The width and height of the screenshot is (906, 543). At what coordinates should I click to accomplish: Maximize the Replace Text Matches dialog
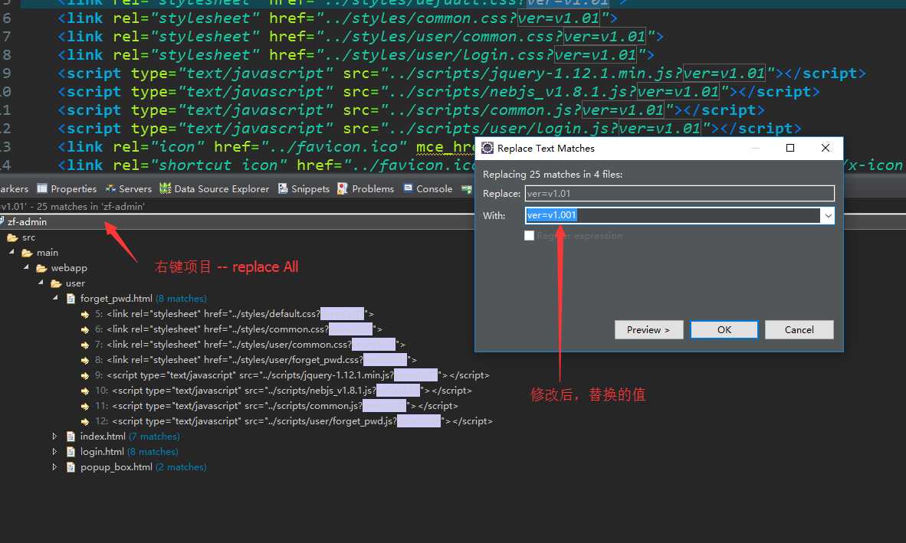pyautogui.click(x=789, y=148)
